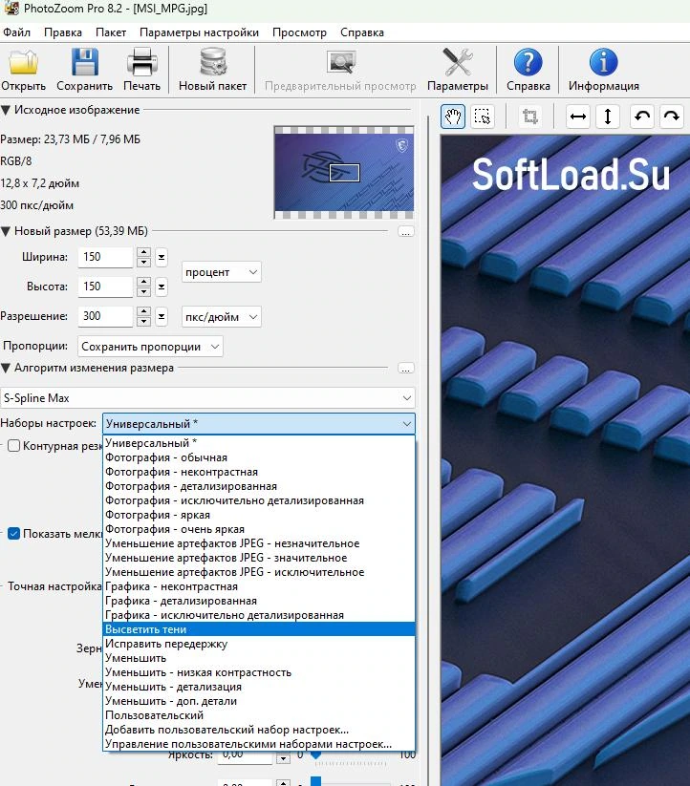Choose Уменьшение артефактов JPEG - незначительное
The image size is (690, 786).
click(x=259, y=543)
